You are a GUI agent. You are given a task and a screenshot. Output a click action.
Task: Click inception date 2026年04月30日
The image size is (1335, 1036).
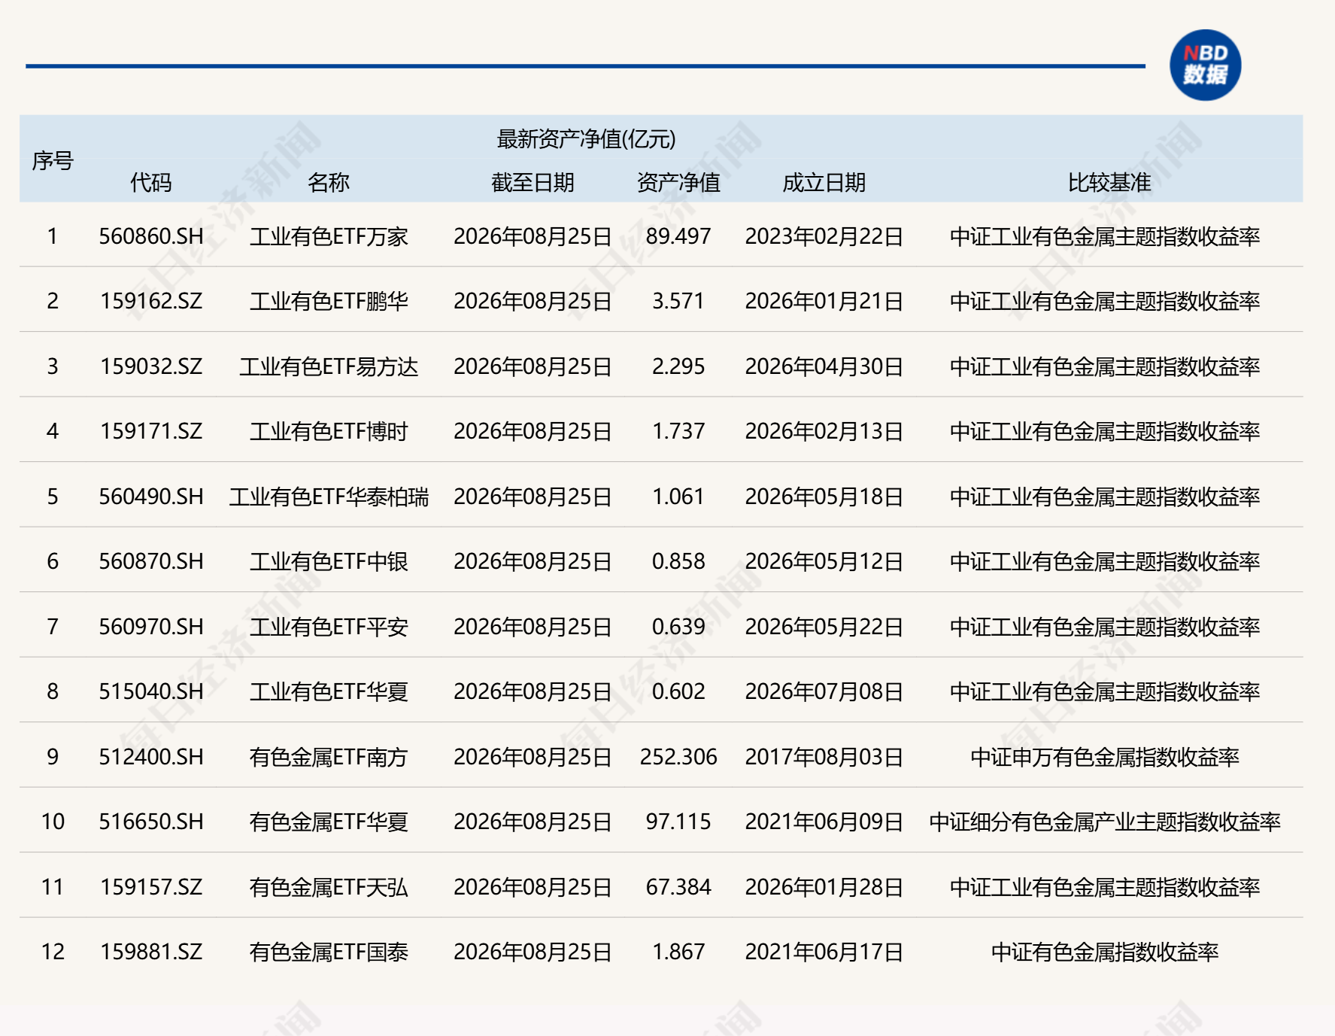pyautogui.click(x=824, y=366)
